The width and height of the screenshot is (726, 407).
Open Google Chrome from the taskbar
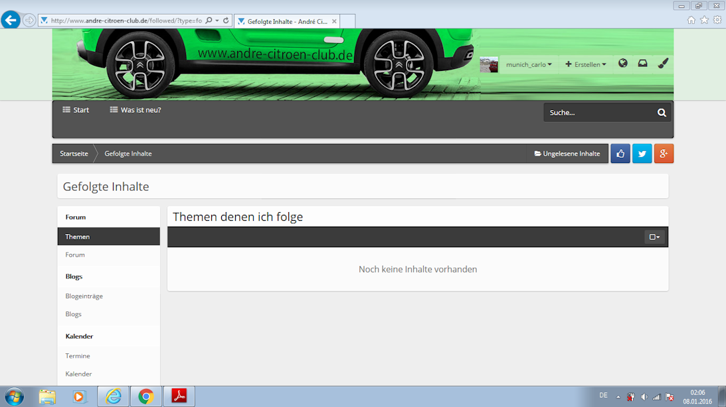tap(146, 397)
